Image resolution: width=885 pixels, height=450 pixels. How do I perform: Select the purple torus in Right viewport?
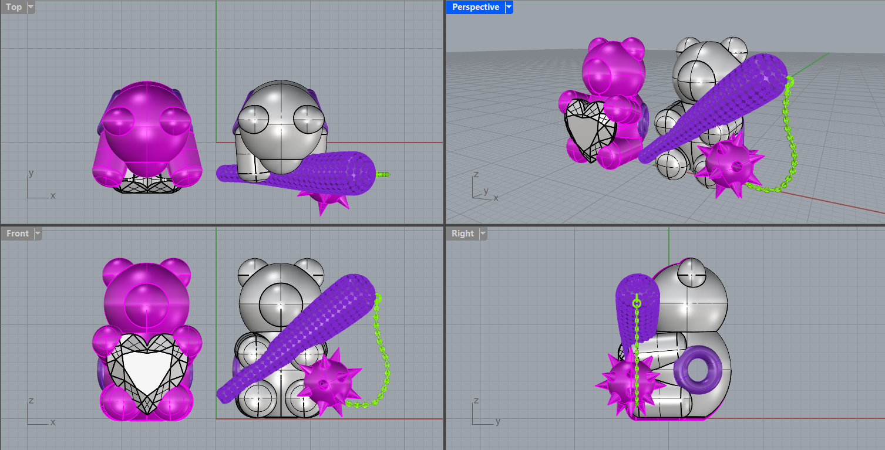pyautogui.click(x=698, y=369)
